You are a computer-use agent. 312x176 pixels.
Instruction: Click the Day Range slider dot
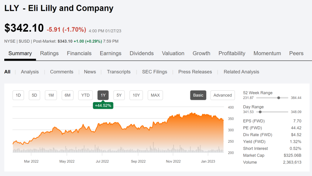[260, 112]
